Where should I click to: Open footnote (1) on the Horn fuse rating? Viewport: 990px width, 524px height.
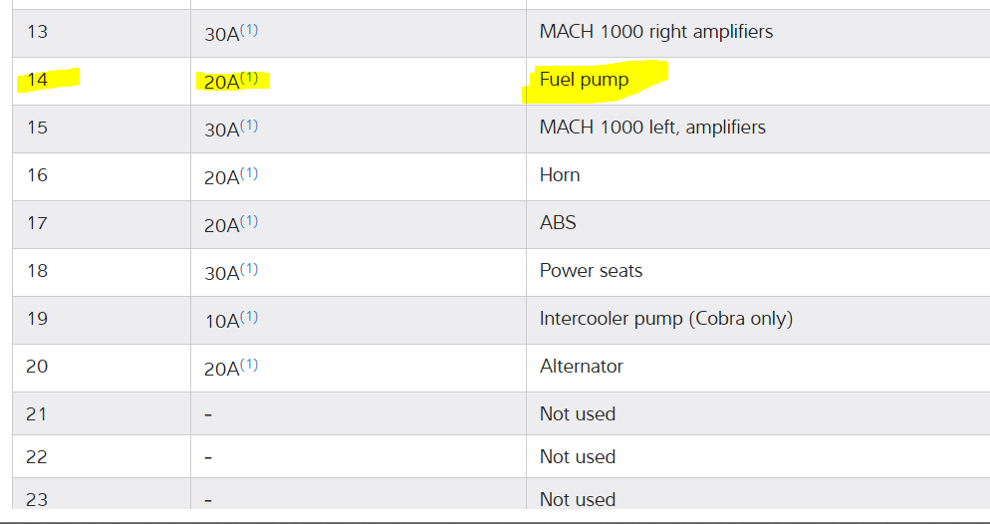249,173
